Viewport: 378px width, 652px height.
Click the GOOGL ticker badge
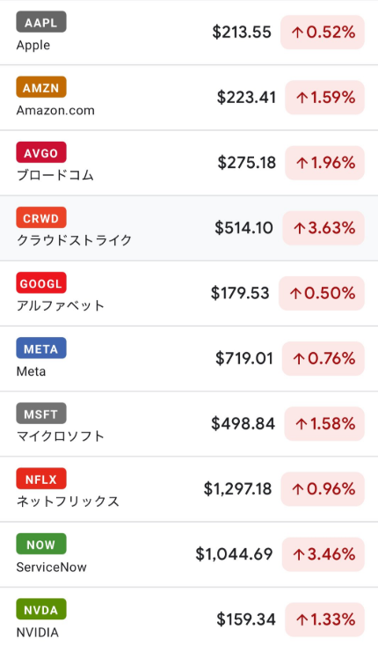click(41, 283)
